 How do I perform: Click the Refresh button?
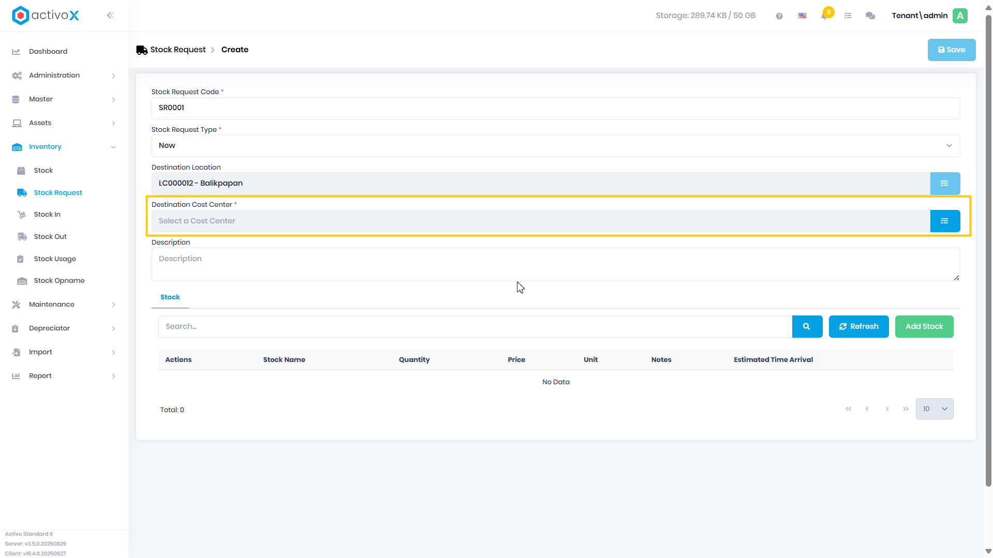point(858,327)
